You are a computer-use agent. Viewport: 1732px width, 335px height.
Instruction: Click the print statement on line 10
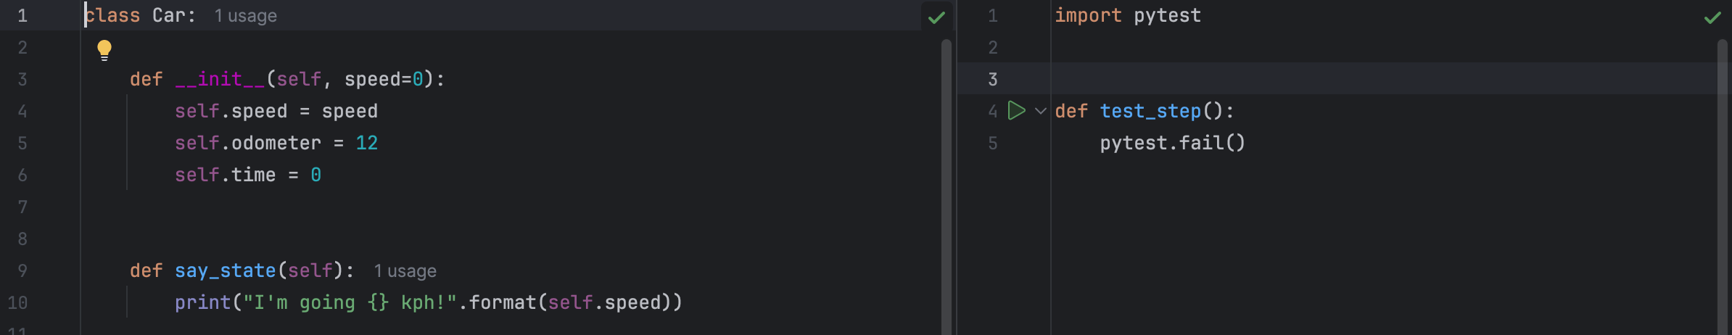pos(428,302)
